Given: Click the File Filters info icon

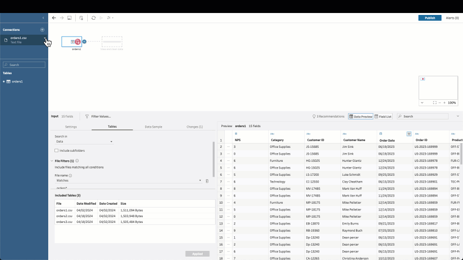Looking at the screenshot, I should [x=77, y=161].
